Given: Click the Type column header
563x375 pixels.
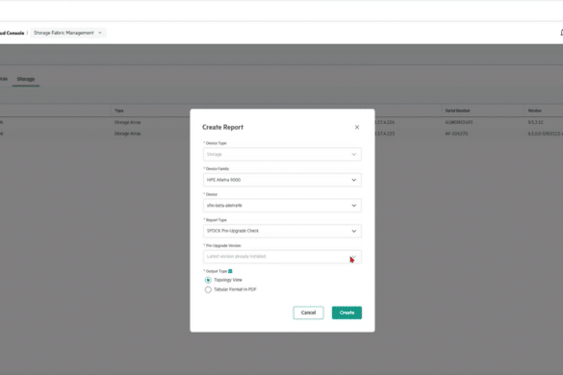Looking at the screenshot, I should tap(118, 111).
